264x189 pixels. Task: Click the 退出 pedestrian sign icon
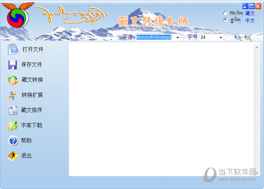13,156
